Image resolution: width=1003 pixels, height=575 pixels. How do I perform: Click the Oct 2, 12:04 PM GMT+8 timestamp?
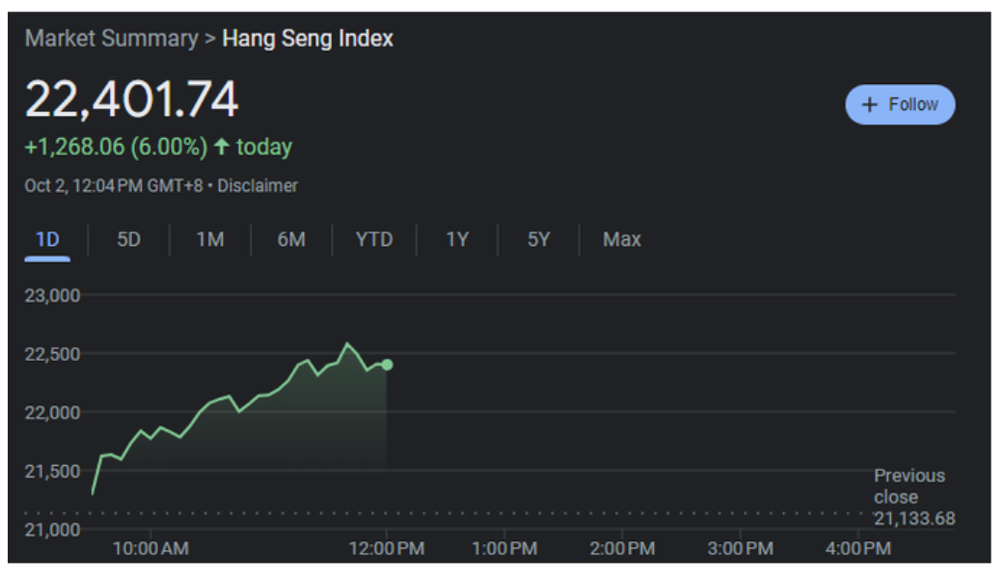click(114, 186)
